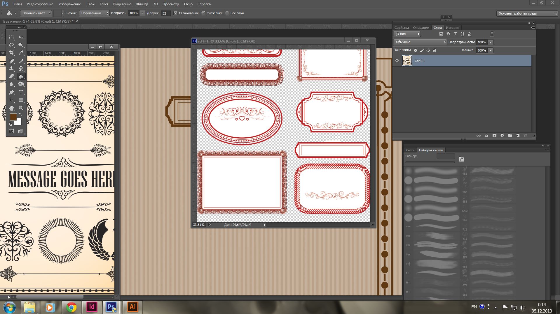Switch to the История tab
Screen dimensions: 560x314
pyautogui.click(x=452, y=28)
